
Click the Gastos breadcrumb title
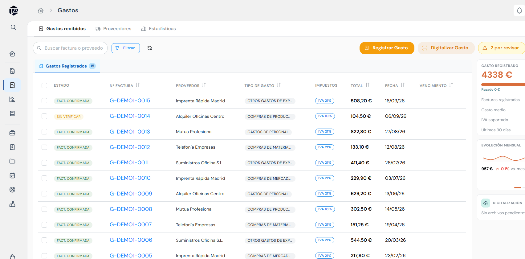click(x=68, y=10)
